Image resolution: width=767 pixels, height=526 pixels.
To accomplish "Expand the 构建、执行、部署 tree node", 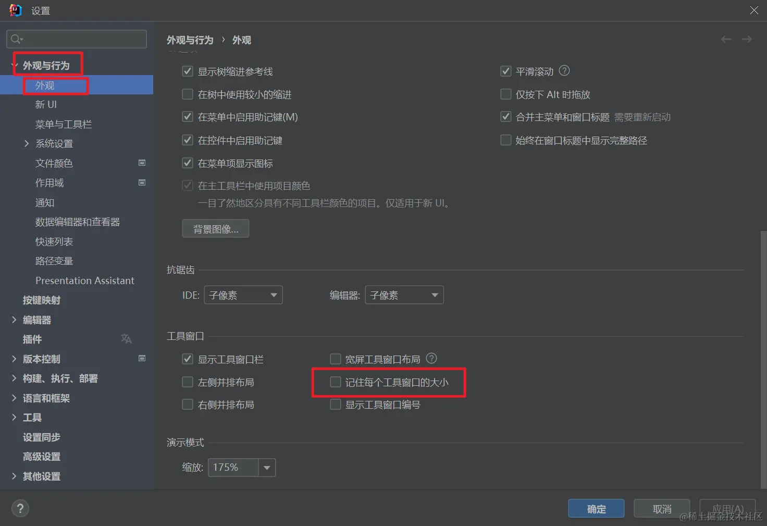I will pyautogui.click(x=14, y=378).
